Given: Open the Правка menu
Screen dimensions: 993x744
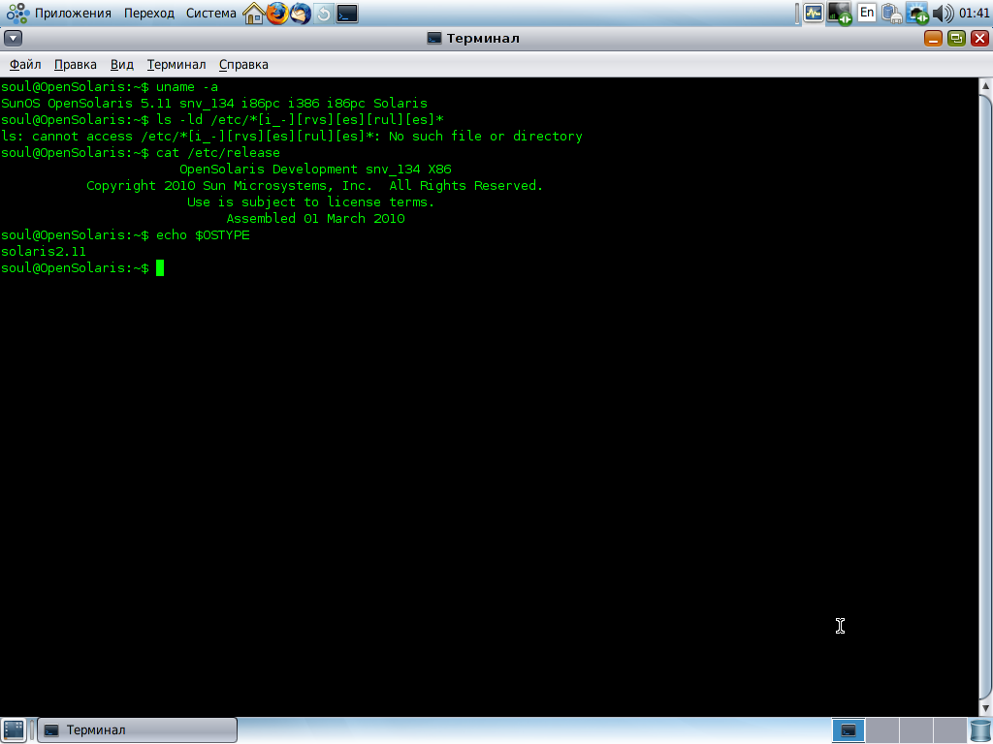Looking at the screenshot, I should point(76,65).
